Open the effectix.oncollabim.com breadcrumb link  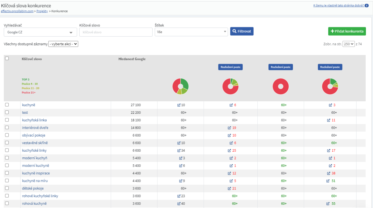(x=17, y=11)
